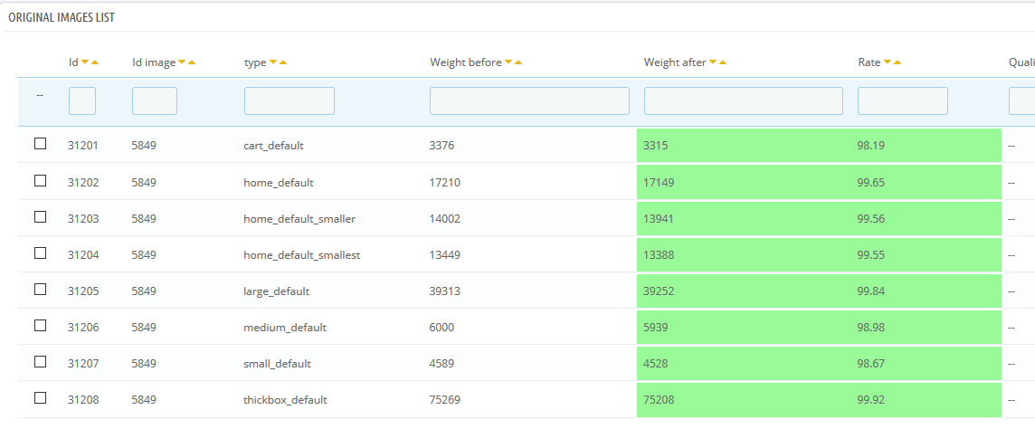Click the Rate filter input

[x=902, y=100]
